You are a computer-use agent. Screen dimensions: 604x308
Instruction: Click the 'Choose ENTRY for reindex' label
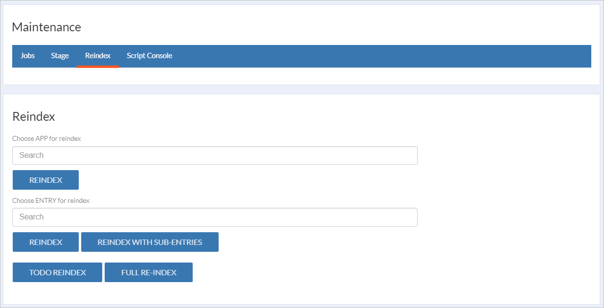tap(51, 200)
